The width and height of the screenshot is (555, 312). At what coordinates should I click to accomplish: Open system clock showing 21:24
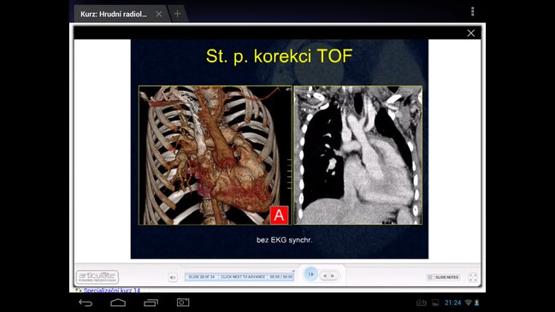click(x=452, y=303)
